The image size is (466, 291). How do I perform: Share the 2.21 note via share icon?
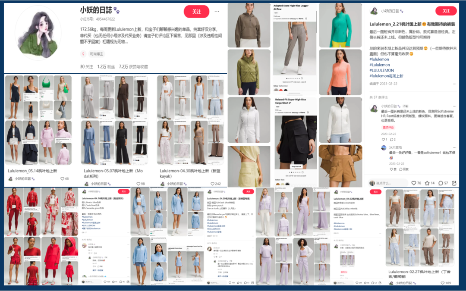click(454, 183)
